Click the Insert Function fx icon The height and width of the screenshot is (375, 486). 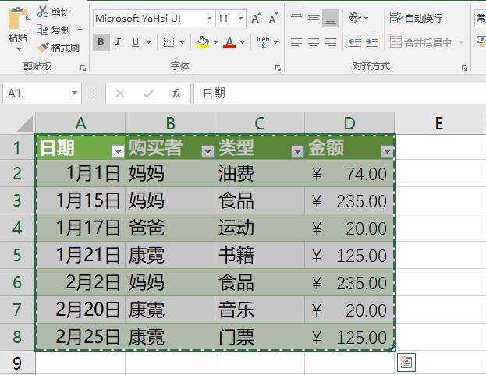pyautogui.click(x=176, y=94)
